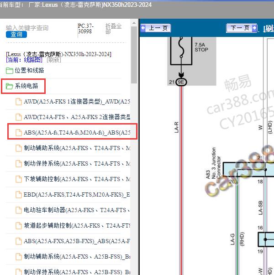Screen dimensions: 274x275
Task: Click the left panel scrollbar thumb
Action: click(134, 55)
